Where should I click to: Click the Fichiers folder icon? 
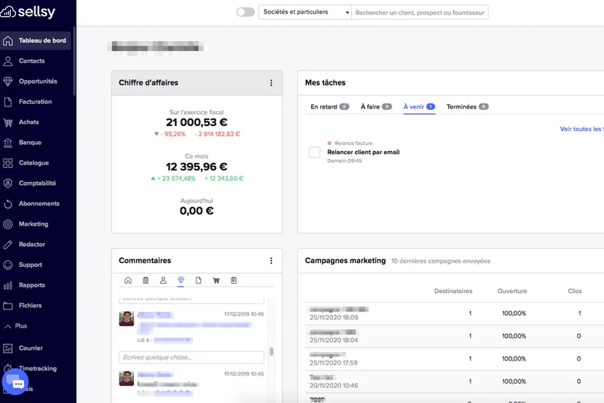click(7, 306)
